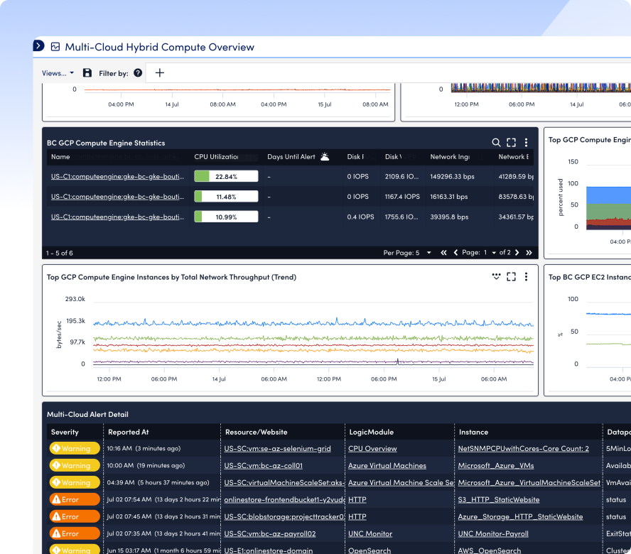Open the compute engine resource with 11.48% CPU

(117, 197)
